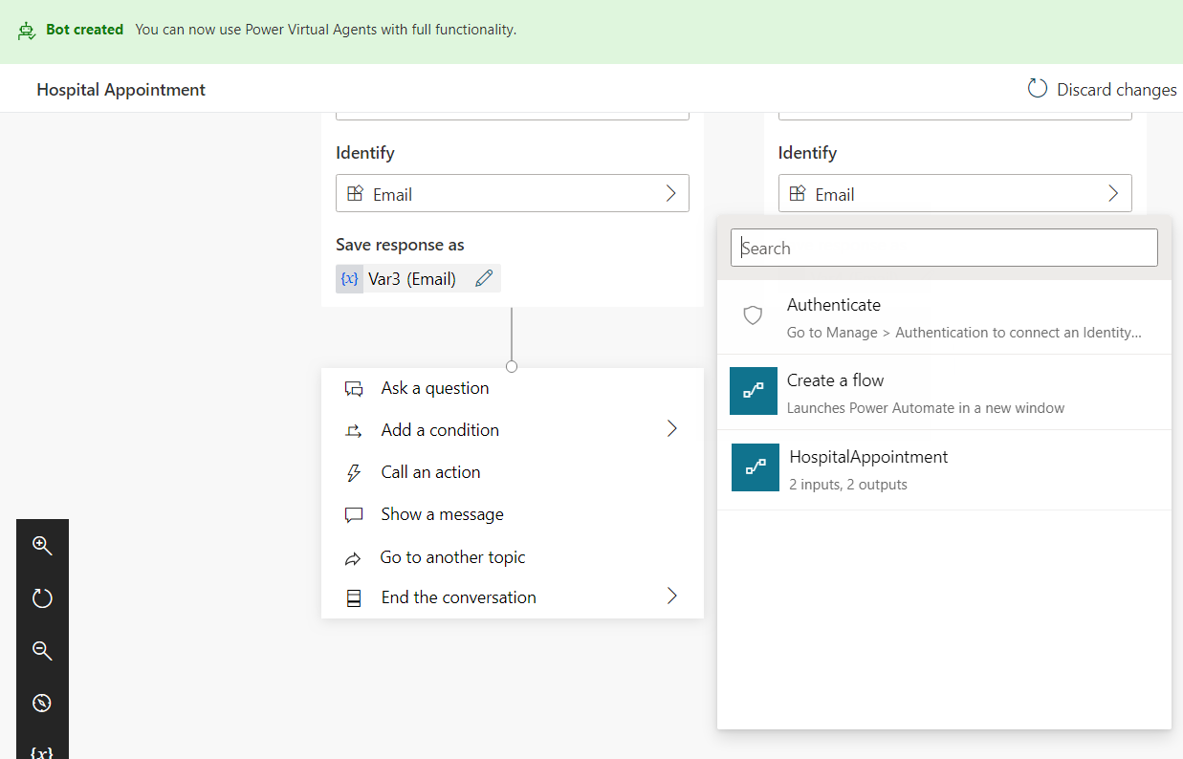
Task: Open the Email dropdown above the search box
Action: coord(955,193)
